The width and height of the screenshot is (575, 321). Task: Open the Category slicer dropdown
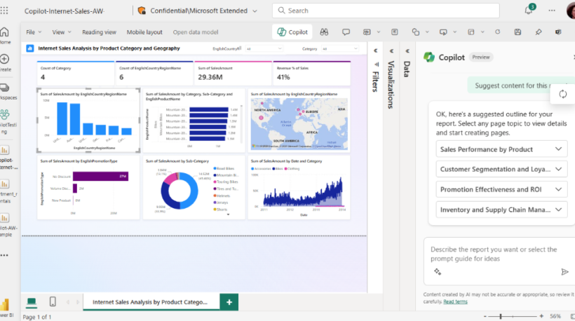[x=340, y=48]
